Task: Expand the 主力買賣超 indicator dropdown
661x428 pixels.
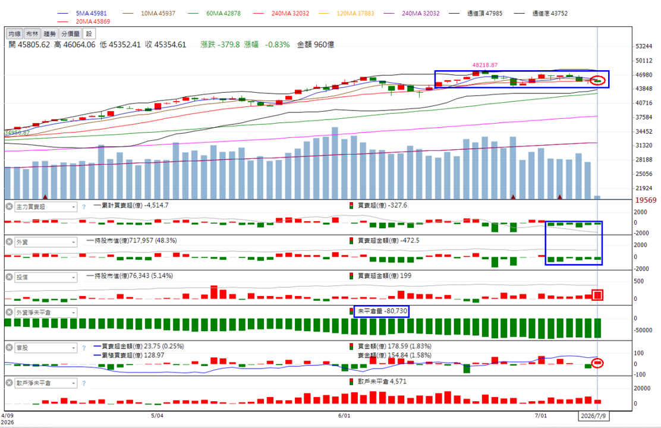Action: coord(73,207)
